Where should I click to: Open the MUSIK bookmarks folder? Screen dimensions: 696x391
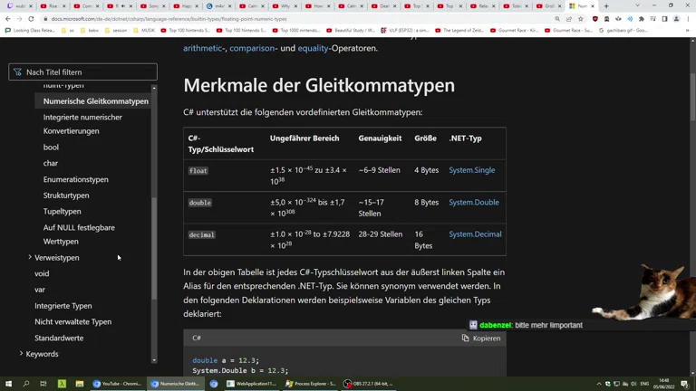[x=144, y=30]
